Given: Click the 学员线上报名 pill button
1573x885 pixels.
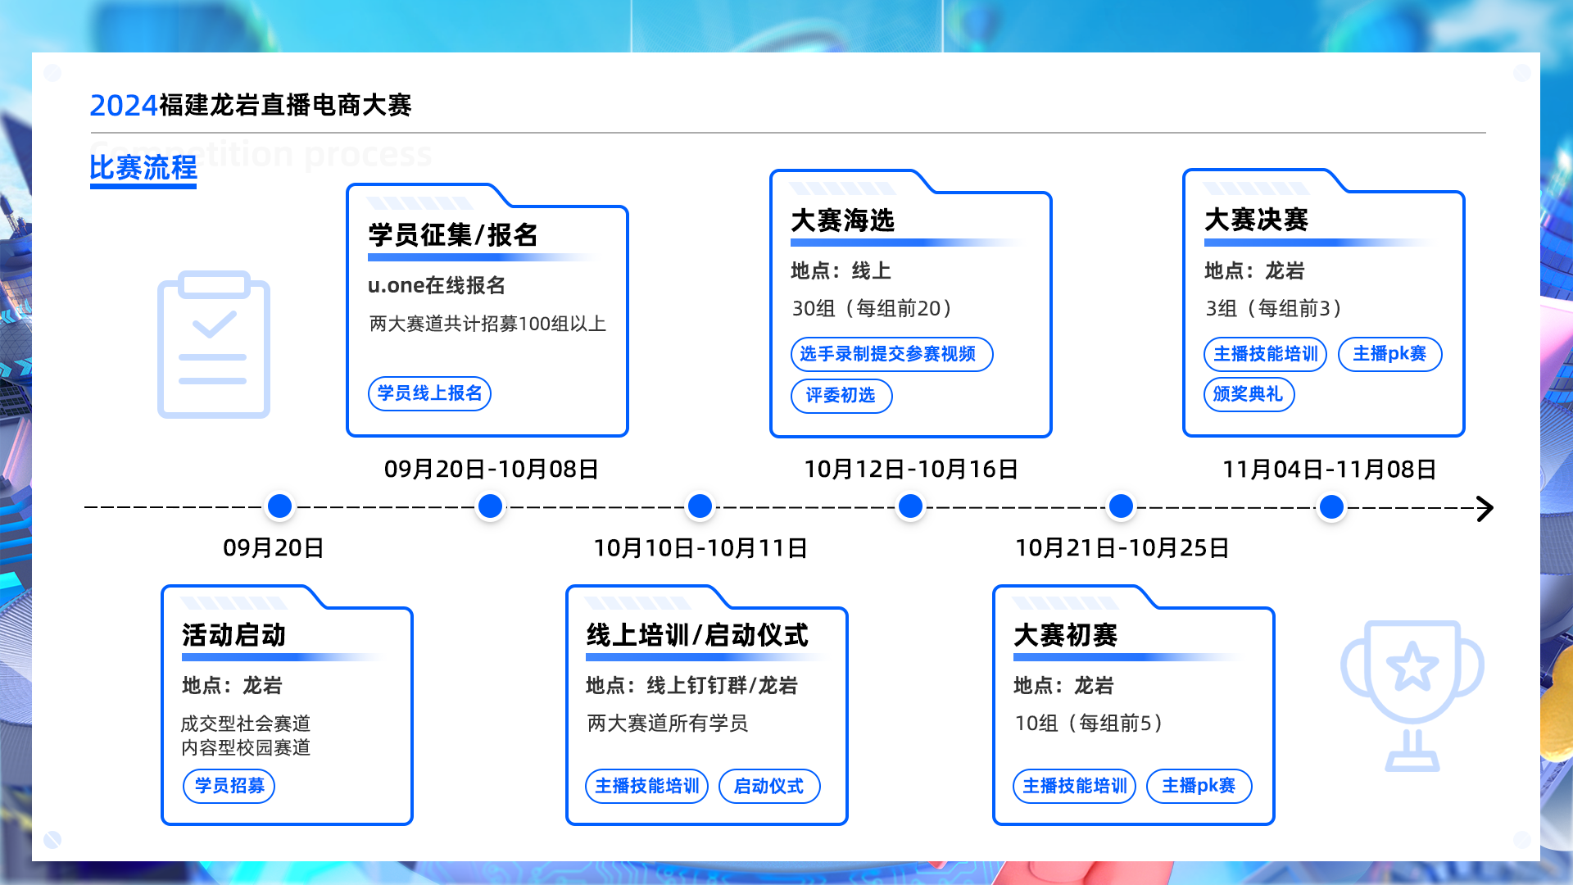Looking at the screenshot, I should [x=429, y=393].
